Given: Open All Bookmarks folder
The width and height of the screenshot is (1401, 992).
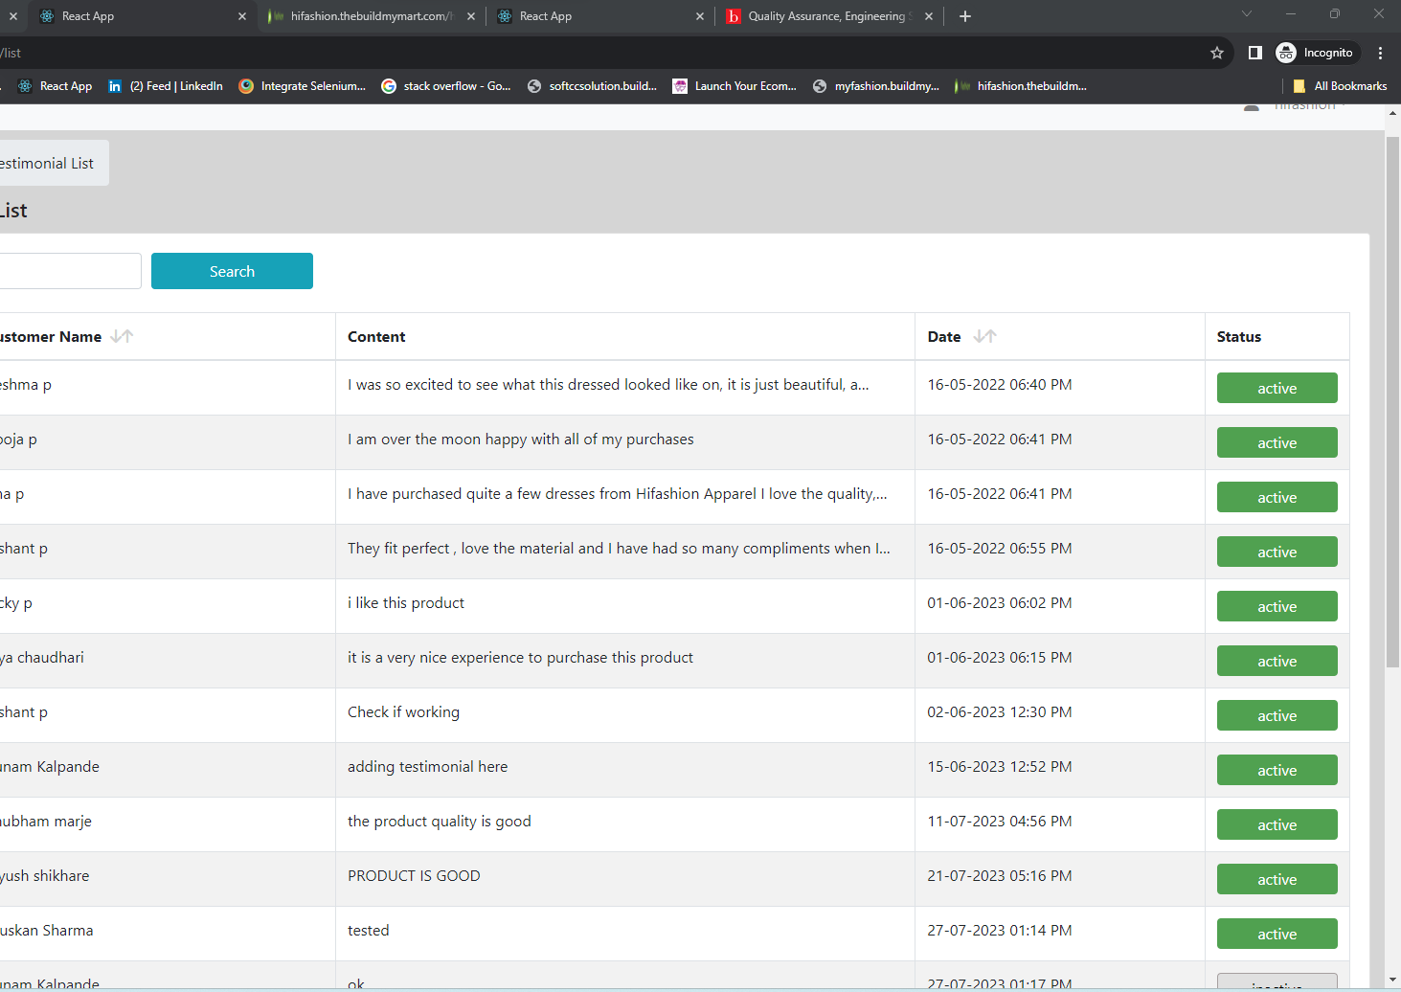Looking at the screenshot, I should click(1339, 86).
